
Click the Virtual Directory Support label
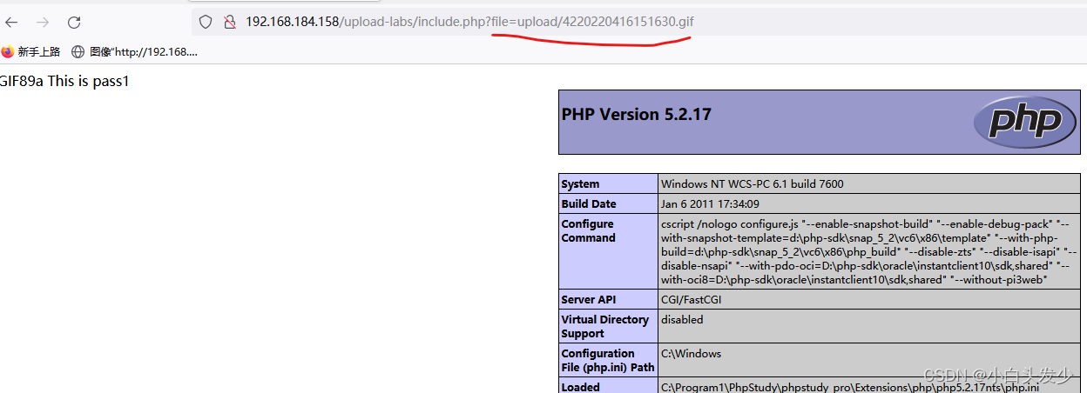pyautogui.click(x=605, y=326)
